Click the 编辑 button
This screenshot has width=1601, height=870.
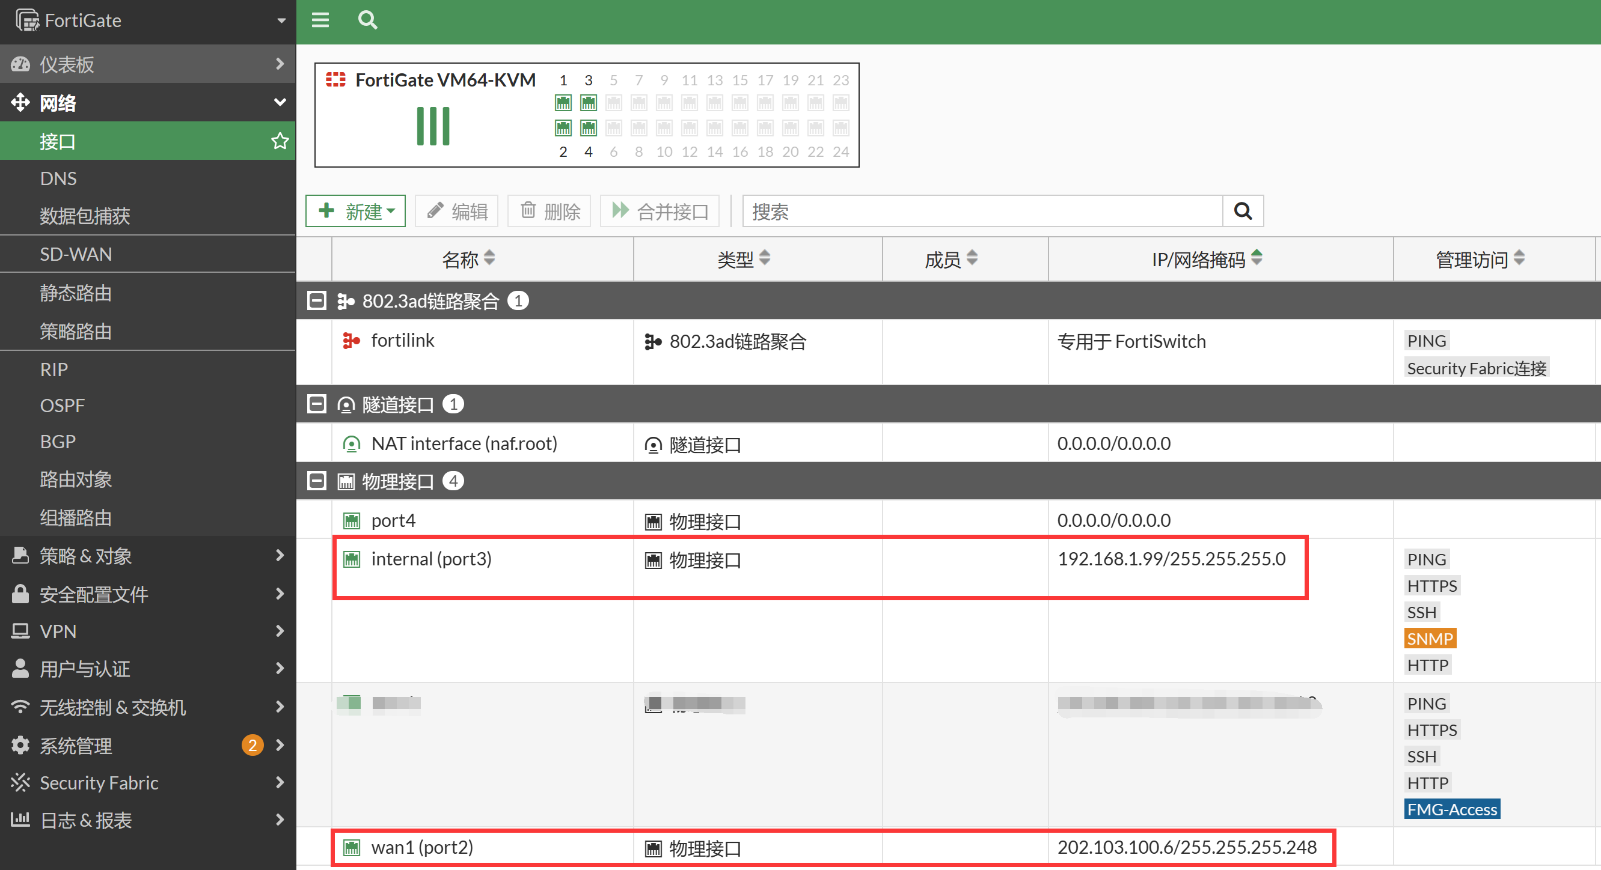point(458,211)
